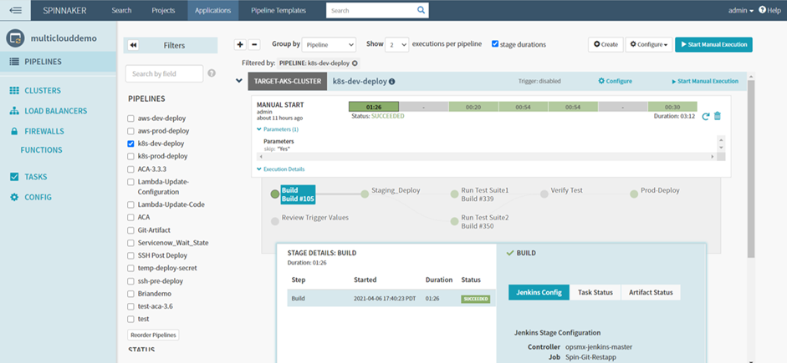Screen dimensions: 787x363
Task: Delete execution using trash icon
Action: (717, 116)
